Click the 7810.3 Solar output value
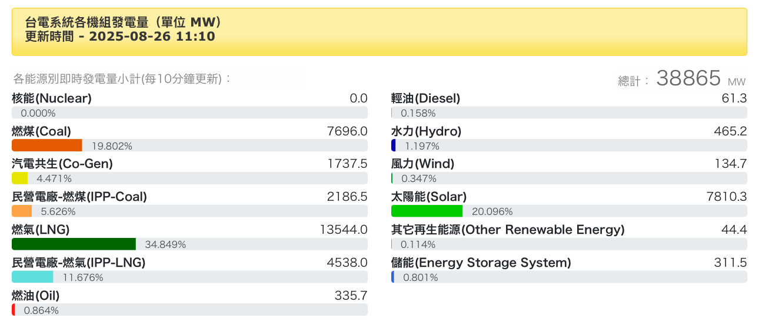The width and height of the screenshot is (759, 331). [x=727, y=197]
